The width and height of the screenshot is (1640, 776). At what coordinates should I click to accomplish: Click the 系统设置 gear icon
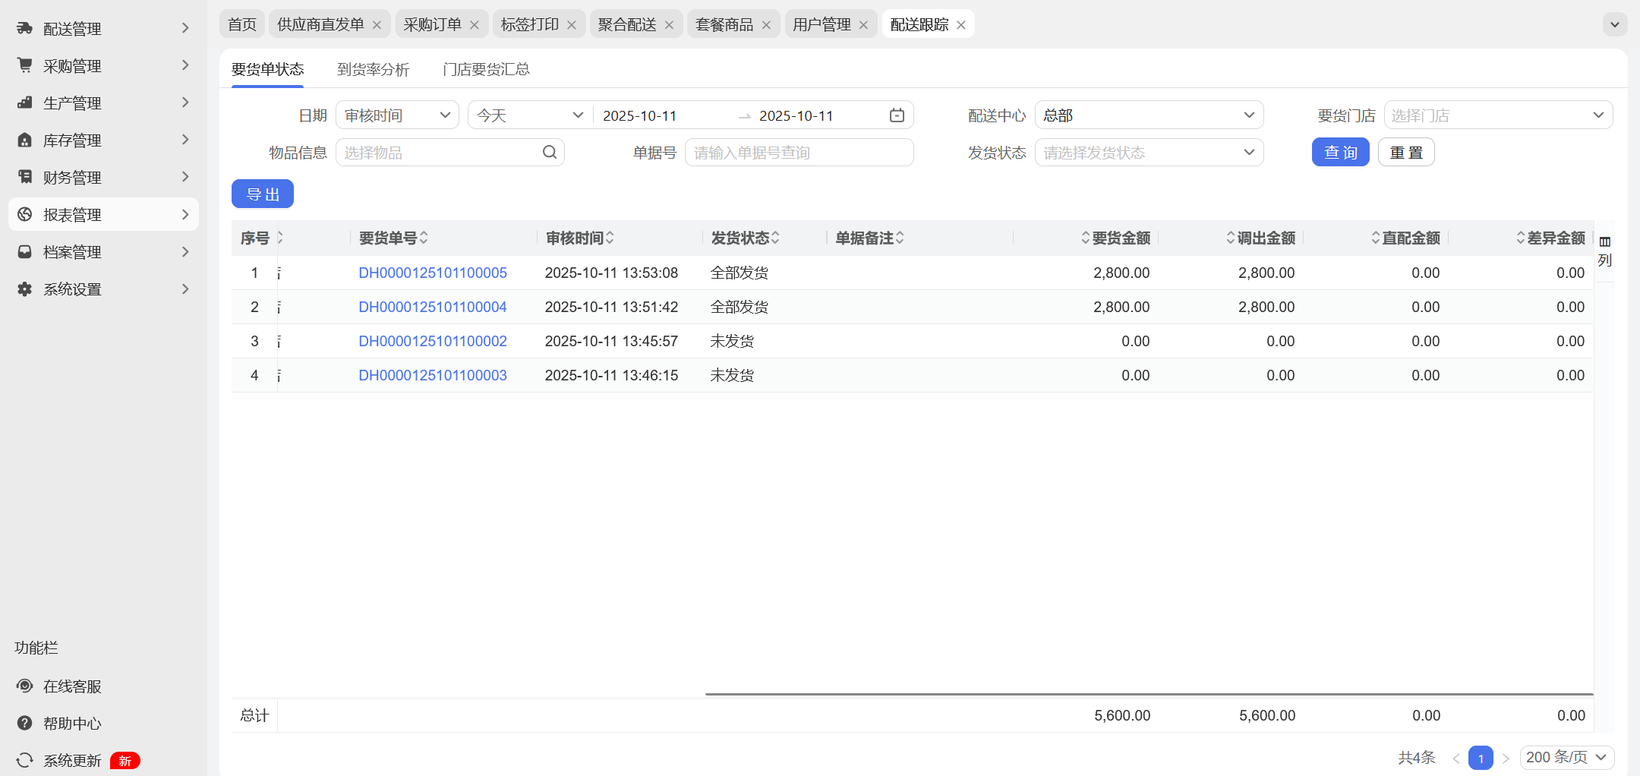[25, 289]
